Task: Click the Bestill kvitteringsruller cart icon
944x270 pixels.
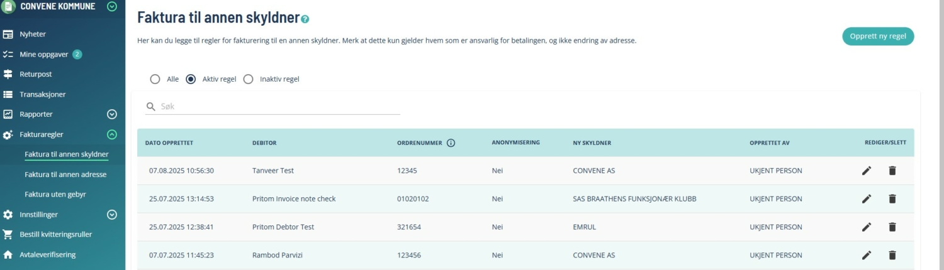Action: click(x=8, y=234)
